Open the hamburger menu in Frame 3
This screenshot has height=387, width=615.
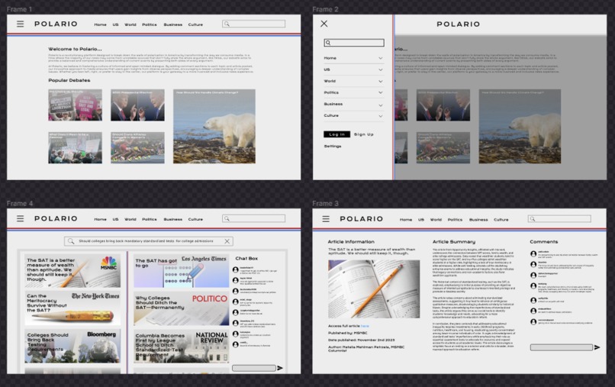(326, 219)
